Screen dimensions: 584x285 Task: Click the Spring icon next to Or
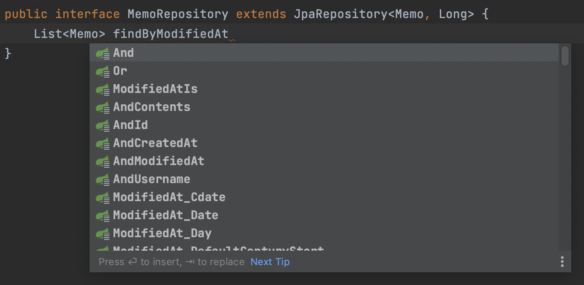103,71
